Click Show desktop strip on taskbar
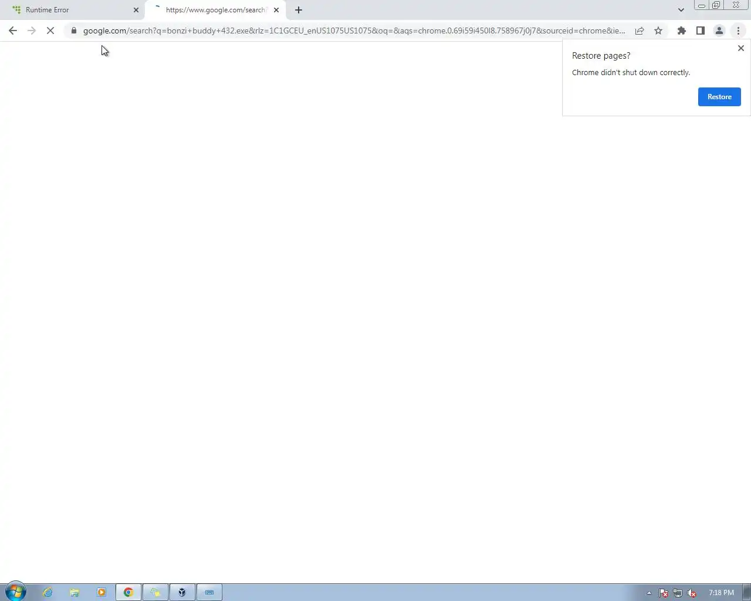 (x=746, y=592)
